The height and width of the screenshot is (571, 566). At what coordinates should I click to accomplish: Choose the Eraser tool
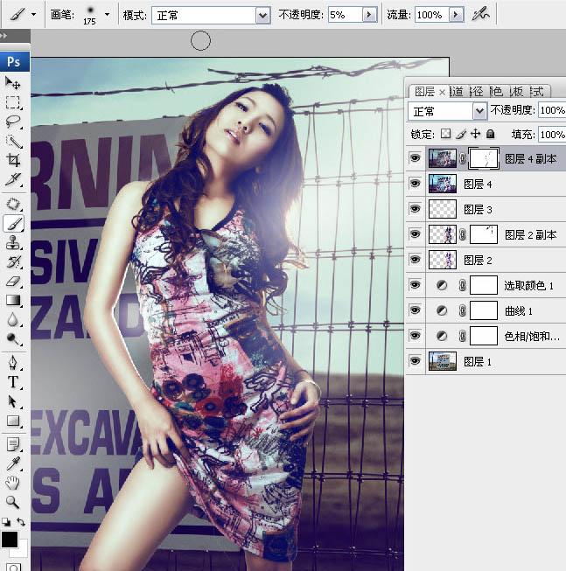(x=13, y=281)
